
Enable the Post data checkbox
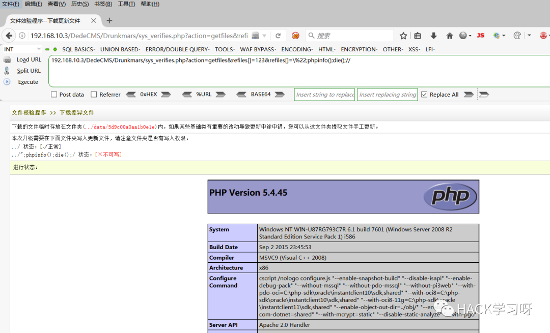pyautogui.click(x=54, y=95)
